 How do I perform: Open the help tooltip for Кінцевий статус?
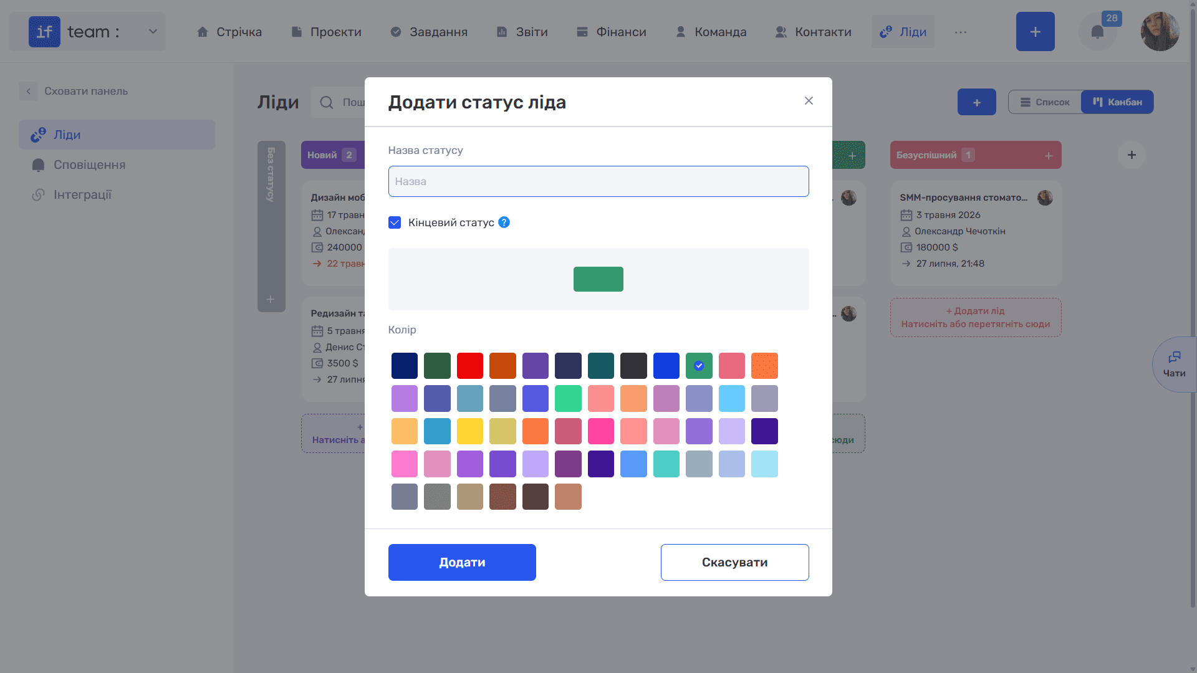[x=504, y=222]
